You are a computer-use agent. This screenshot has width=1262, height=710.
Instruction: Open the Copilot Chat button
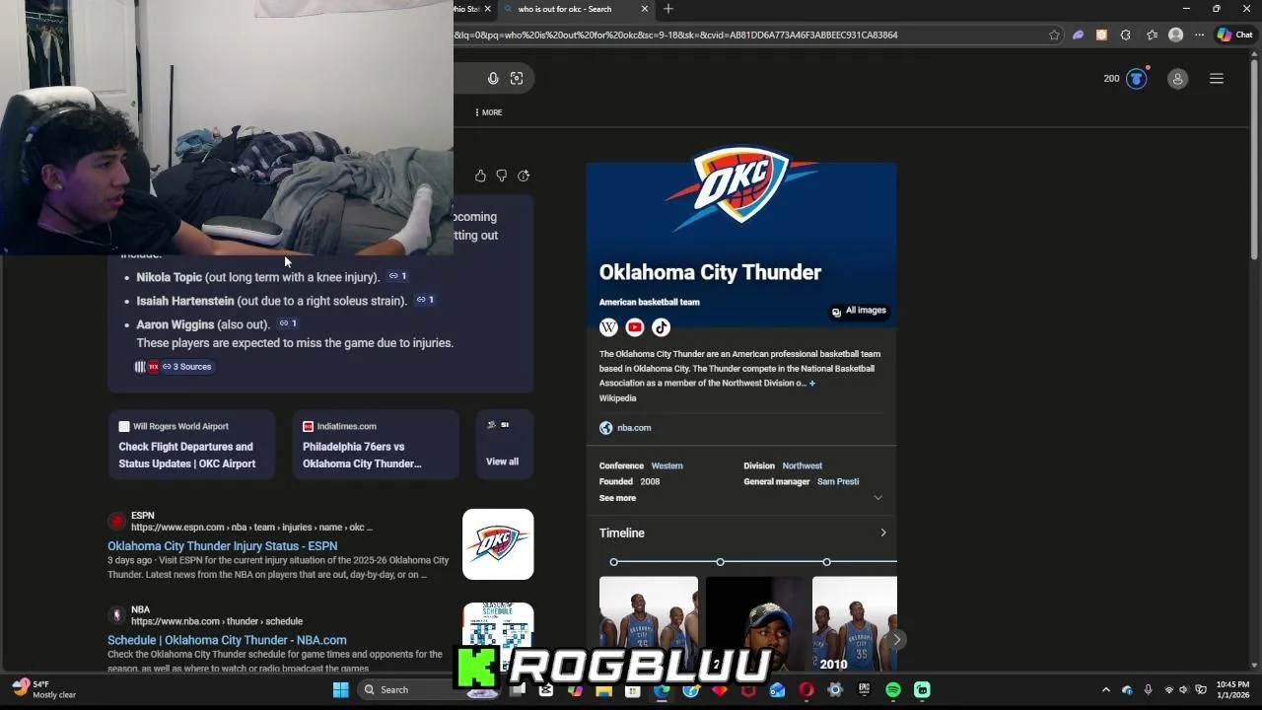(x=1234, y=35)
